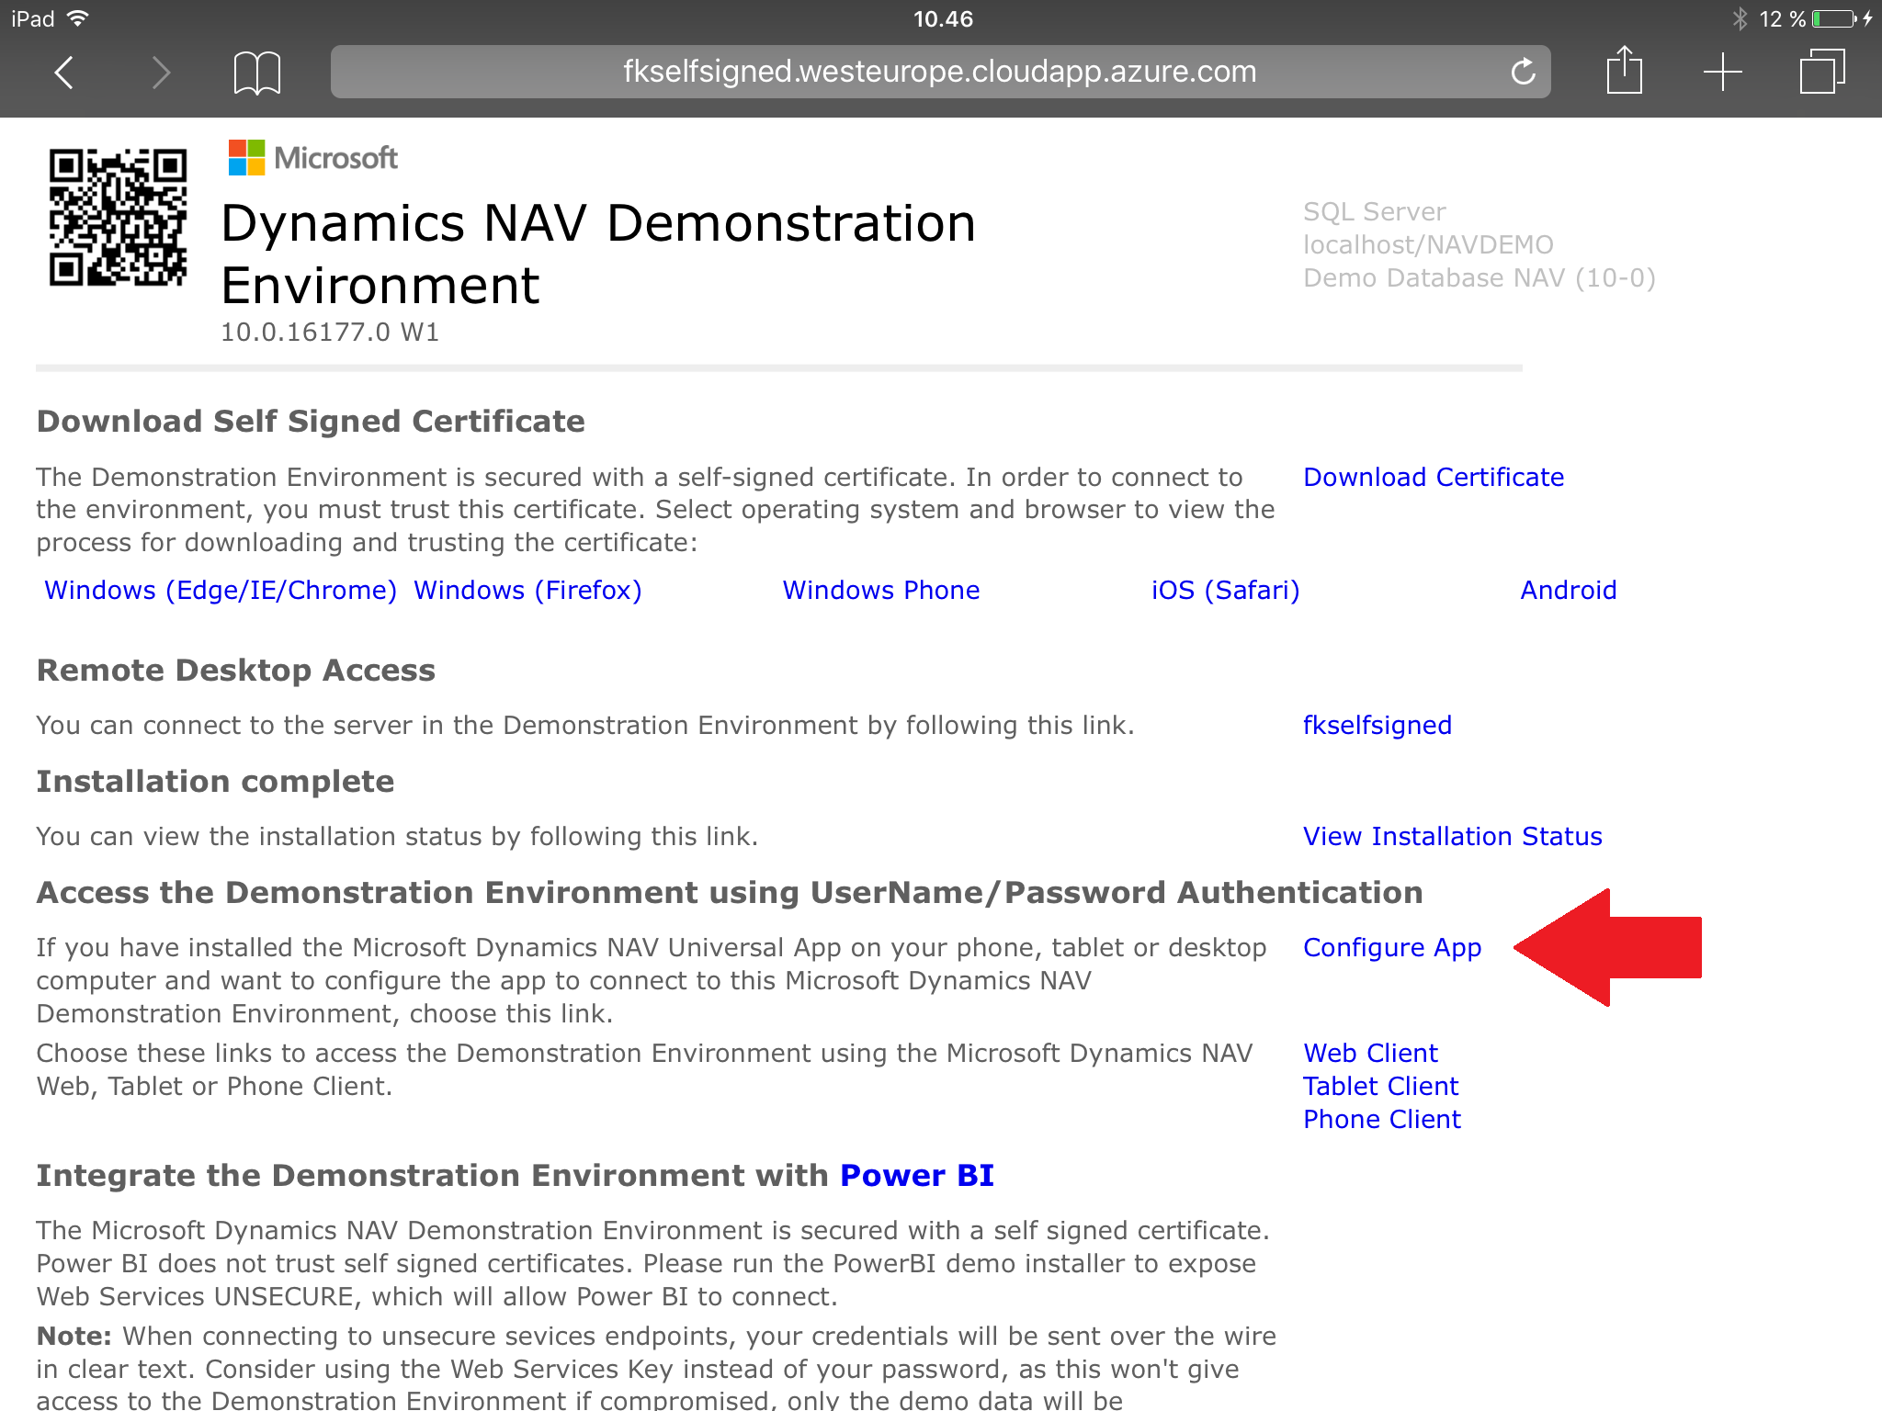This screenshot has height=1411, width=1882.
Task: Launch the Tablet Client link
Action: [1380, 1087]
